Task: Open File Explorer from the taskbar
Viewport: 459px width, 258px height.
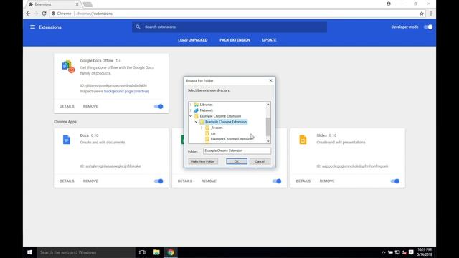Action: click(x=156, y=252)
